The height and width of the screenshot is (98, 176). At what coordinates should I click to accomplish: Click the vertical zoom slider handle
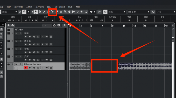click(x=173, y=37)
